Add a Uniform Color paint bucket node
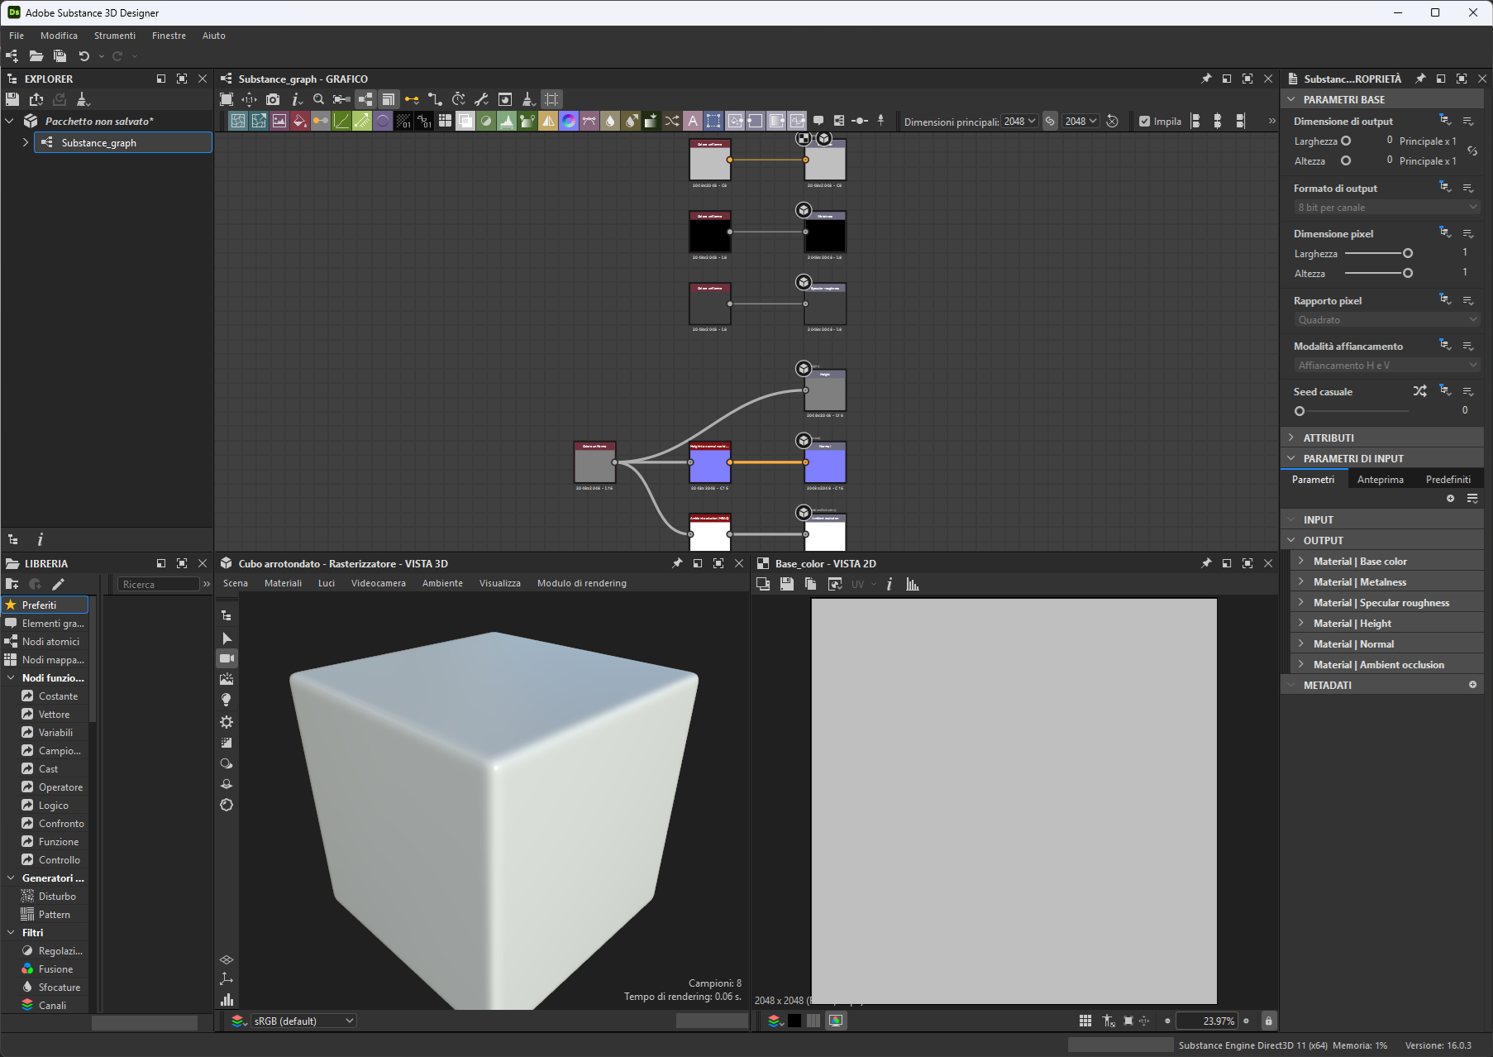Screen dimensions: 1493x1057 tap(300, 121)
